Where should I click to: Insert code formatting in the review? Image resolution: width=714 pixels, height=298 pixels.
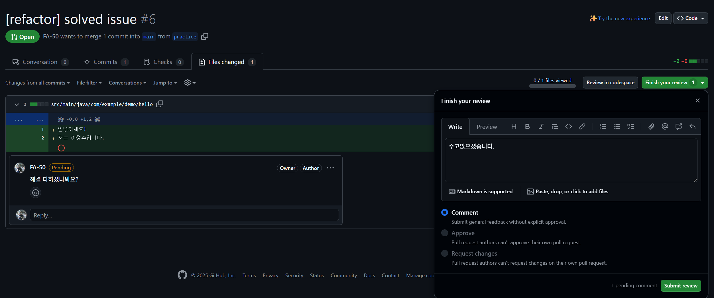[x=568, y=126]
